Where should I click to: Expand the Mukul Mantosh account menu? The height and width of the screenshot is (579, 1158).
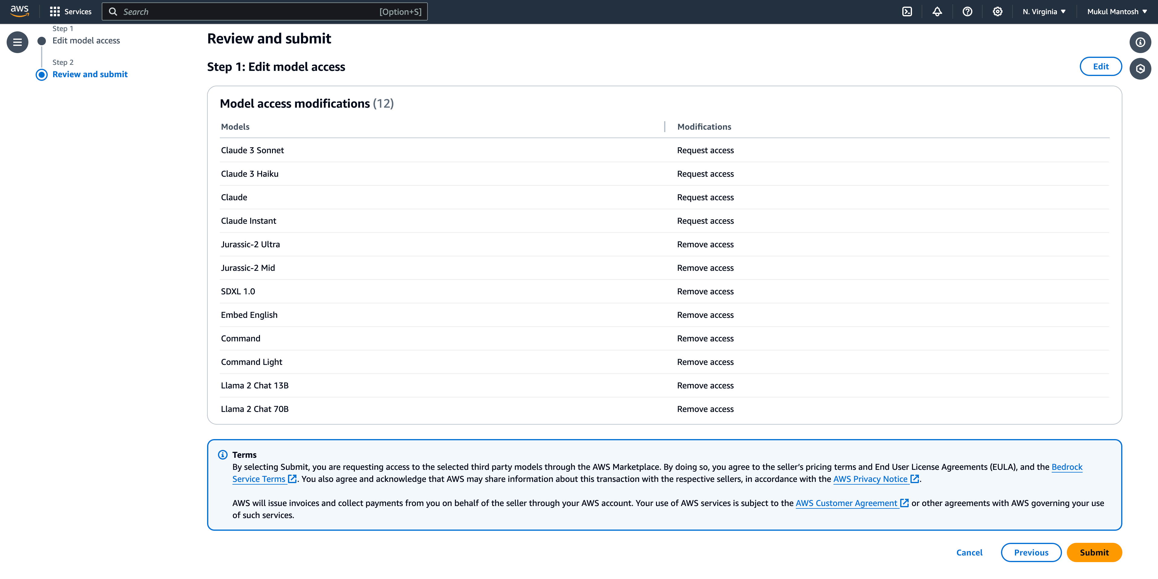tap(1117, 12)
